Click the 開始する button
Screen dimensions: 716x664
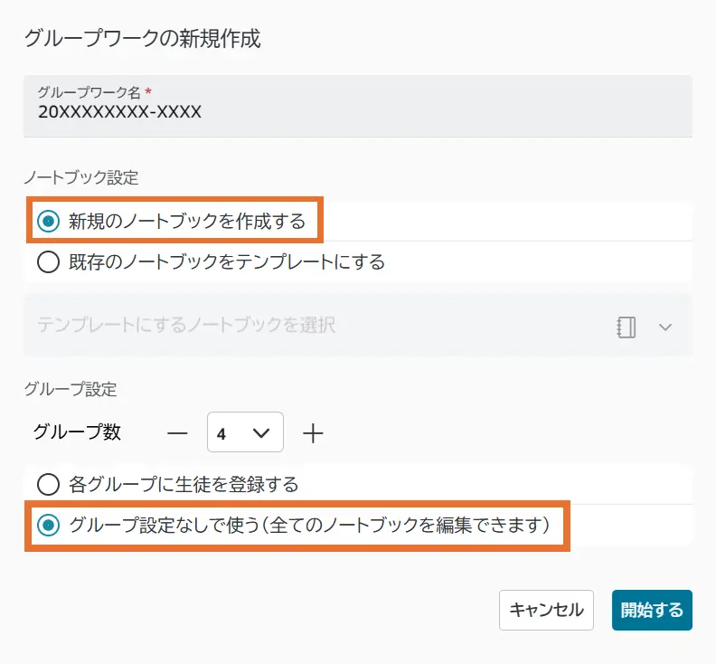[652, 610]
